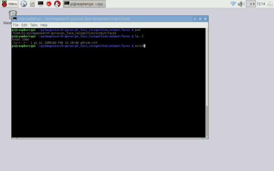Open Wolfram wolf icon in panel

point(57,4)
